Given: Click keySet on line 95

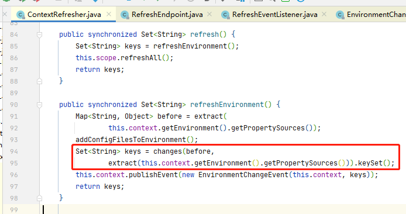Looking at the screenshot, I should [370, 163].
